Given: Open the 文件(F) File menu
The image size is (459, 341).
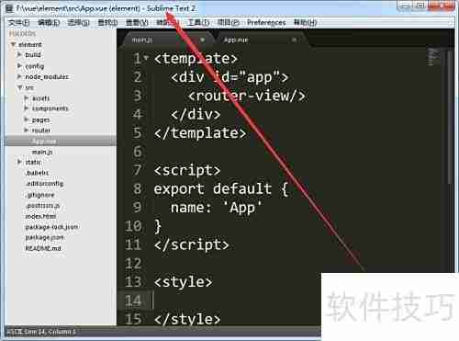Looking at the screenshot, I should click(x=19, y=22).
